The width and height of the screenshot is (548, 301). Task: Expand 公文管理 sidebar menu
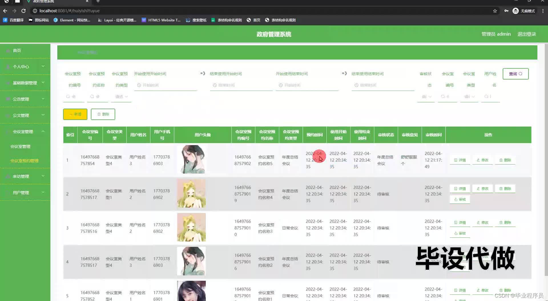(25, 115)
